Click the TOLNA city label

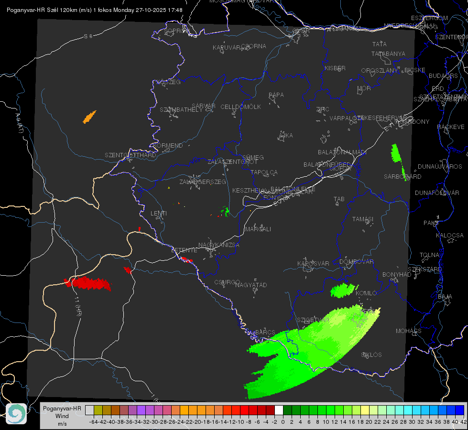tap(429, 255)
